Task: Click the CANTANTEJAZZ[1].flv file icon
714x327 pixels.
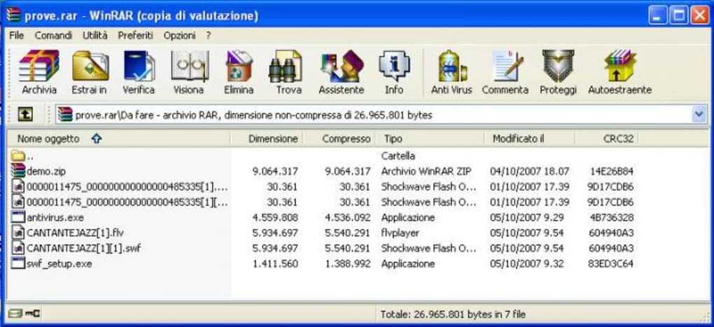Action: coord(17,233)
